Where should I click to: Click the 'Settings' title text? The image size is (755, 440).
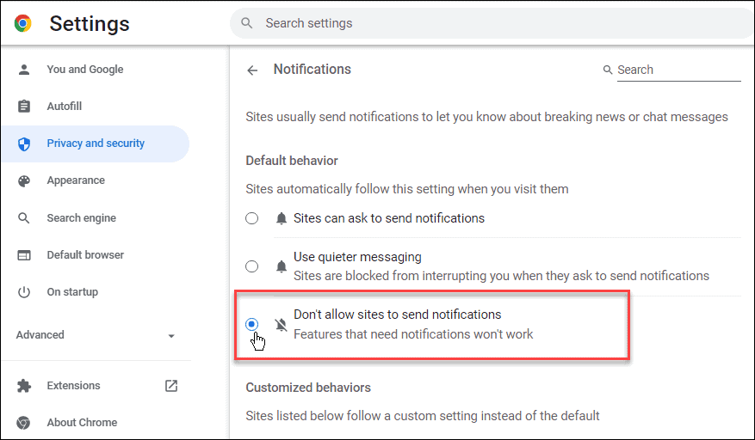pyautogui.click(x=90, y=23)
